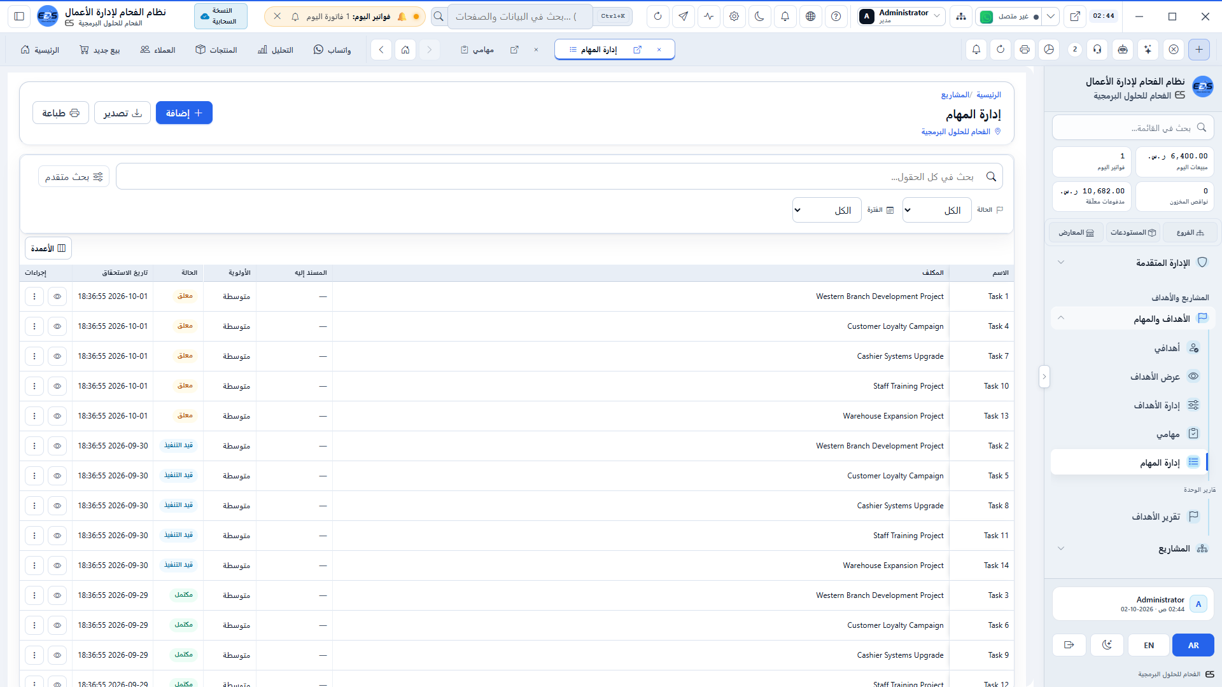Open the headset support icon
Image resolution: width=1222 pixels, height=687 pixels.
[x=1097, y=50]
